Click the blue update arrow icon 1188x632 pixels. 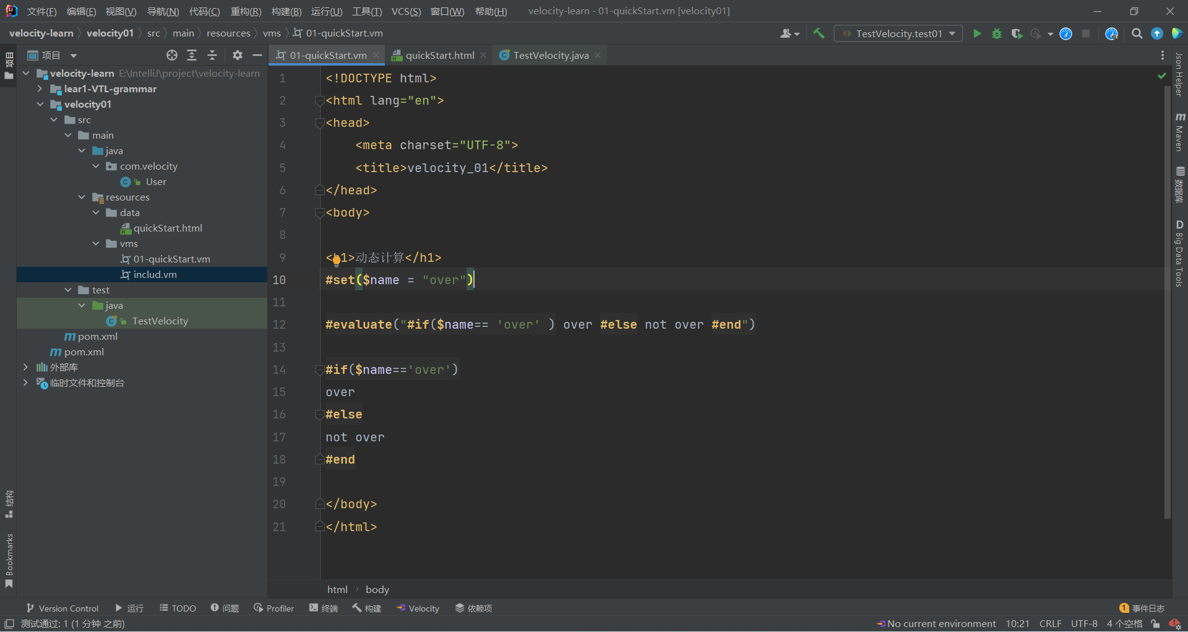point(1156,33)
